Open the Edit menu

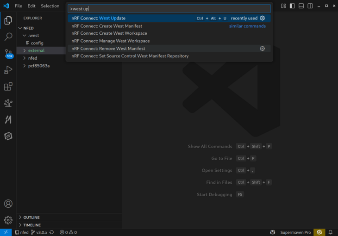pyautogui.click(x=31, y=6)
